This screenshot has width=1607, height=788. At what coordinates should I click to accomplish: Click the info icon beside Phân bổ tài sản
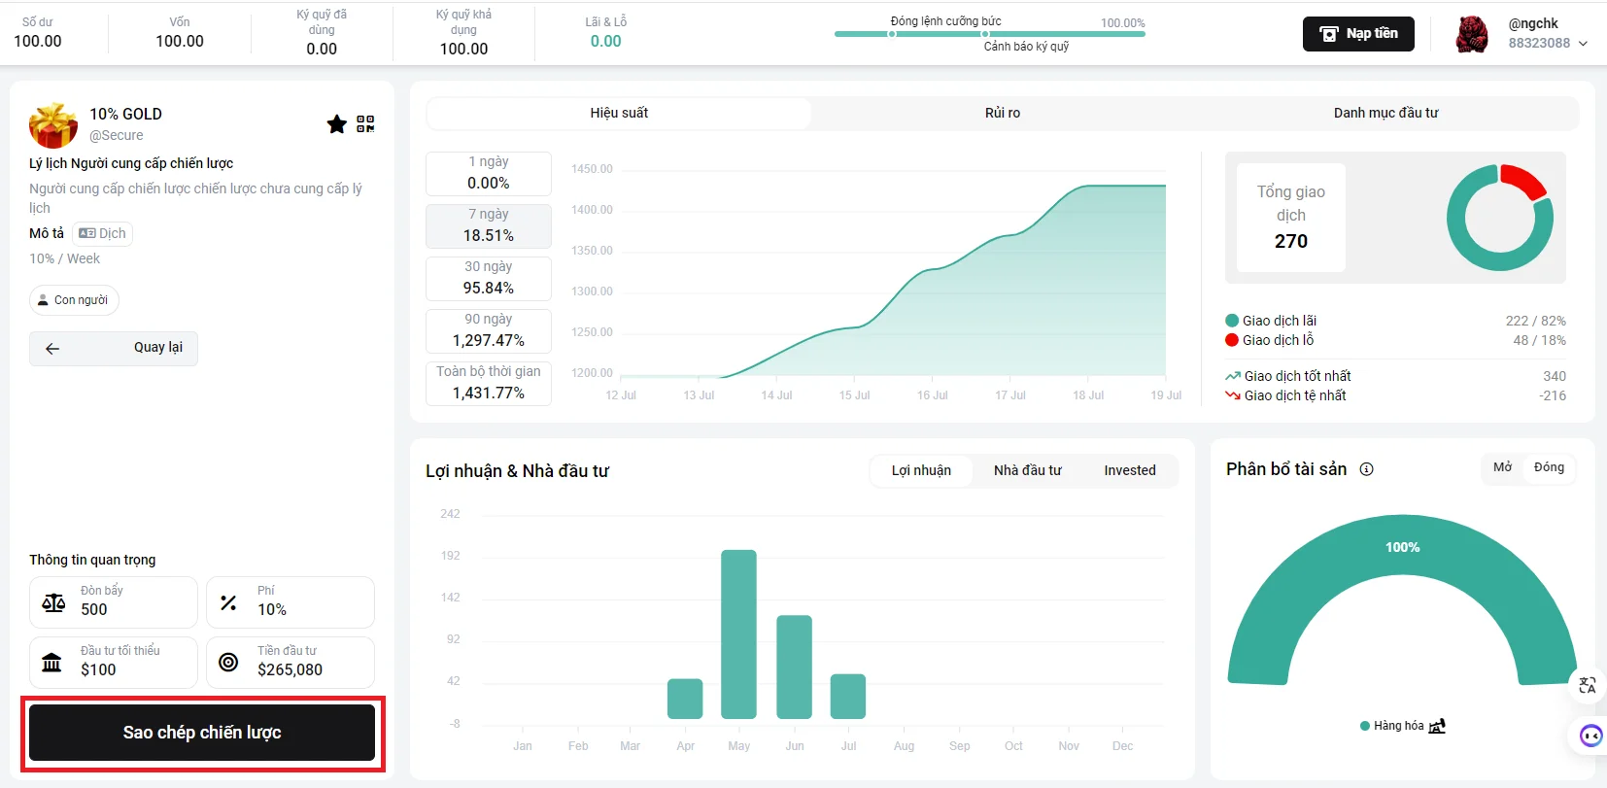click(x=1366, y=469)
